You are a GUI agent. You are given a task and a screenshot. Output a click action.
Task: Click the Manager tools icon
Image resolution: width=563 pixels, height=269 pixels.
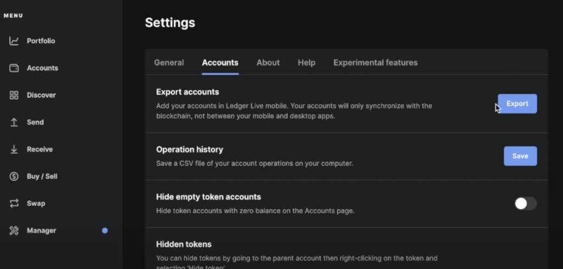pos(14,231)
